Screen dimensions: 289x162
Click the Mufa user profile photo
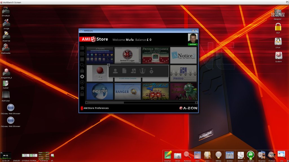tap(192, 38)
